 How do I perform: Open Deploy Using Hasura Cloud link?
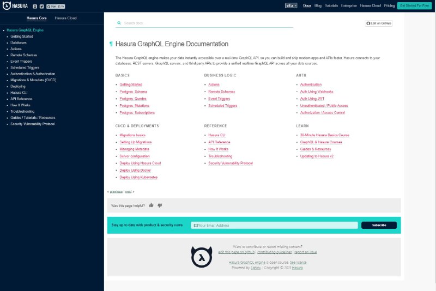[140, 163]
